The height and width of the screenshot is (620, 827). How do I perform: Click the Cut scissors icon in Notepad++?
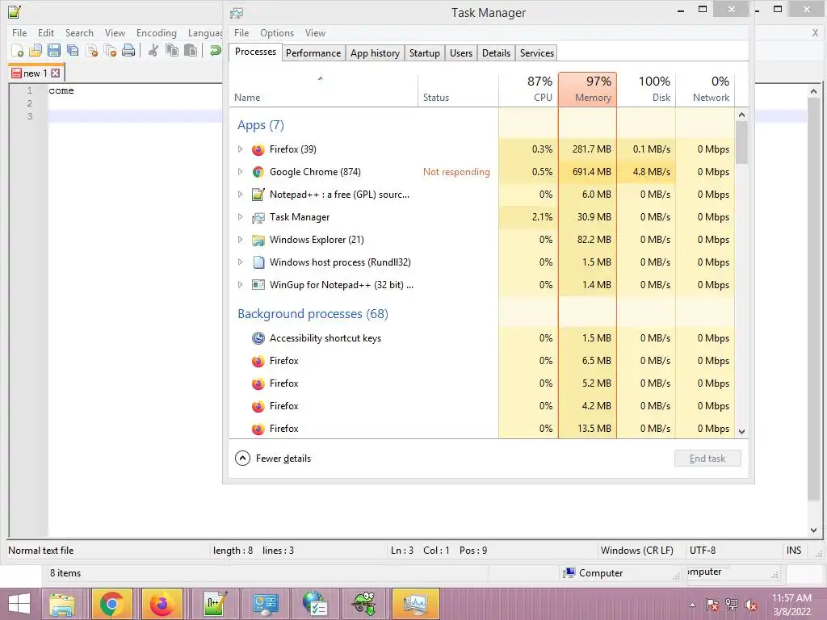pos(153,51)
